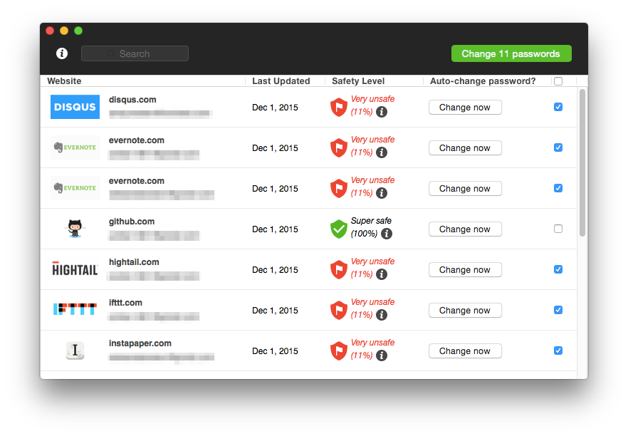Screen dimensions: 628x436
Task: Click the Search input field
Action: pyautogui.click(x=135, y=53)
